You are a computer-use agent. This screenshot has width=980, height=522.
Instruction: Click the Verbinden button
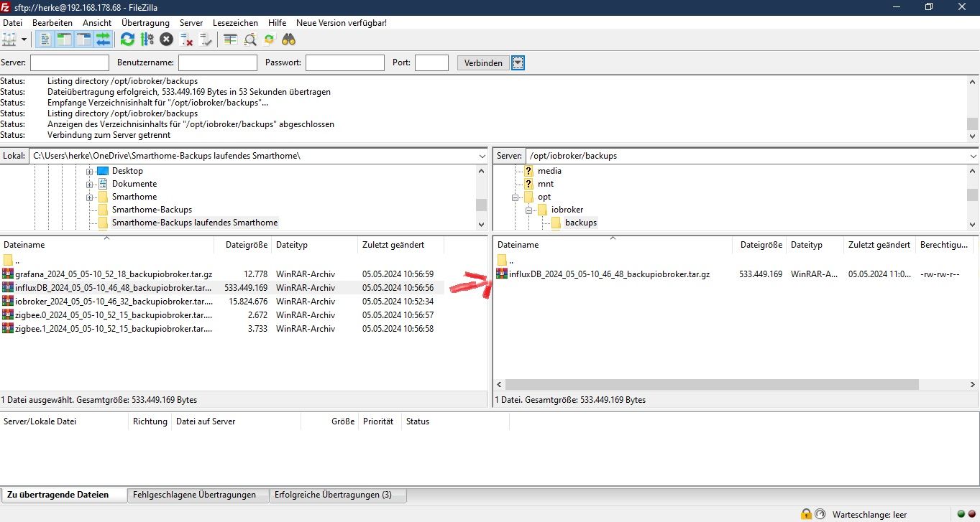tap(484, 63)
